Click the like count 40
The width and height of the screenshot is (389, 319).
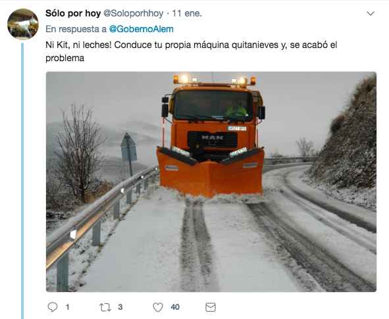tap(175, 307)
